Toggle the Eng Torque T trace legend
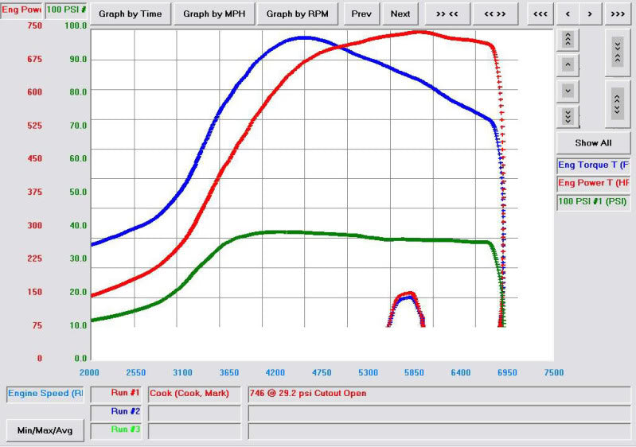Viewport: 636px width, 447px height. (x=593, y=165)
